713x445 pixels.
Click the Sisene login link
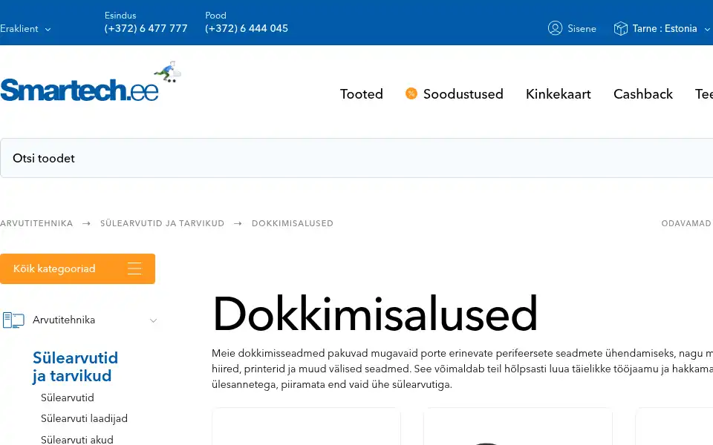click(582, 29)
